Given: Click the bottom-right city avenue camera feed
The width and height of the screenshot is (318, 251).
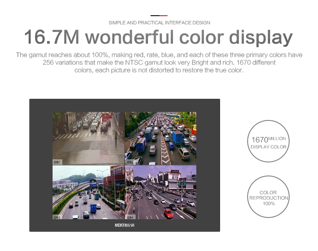Looking at the screenshot, I should click(x=161, y=192).
